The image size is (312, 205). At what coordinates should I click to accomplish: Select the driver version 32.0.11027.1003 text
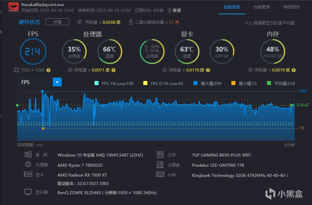point(93,184)
